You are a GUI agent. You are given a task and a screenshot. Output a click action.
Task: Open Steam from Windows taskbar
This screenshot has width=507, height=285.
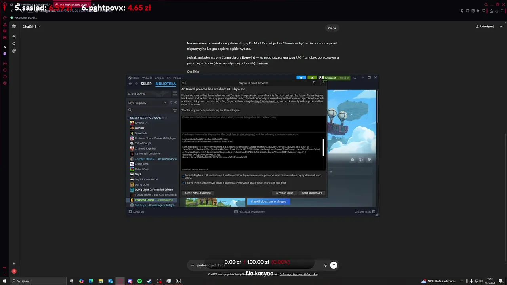click(x=149, y=281)
